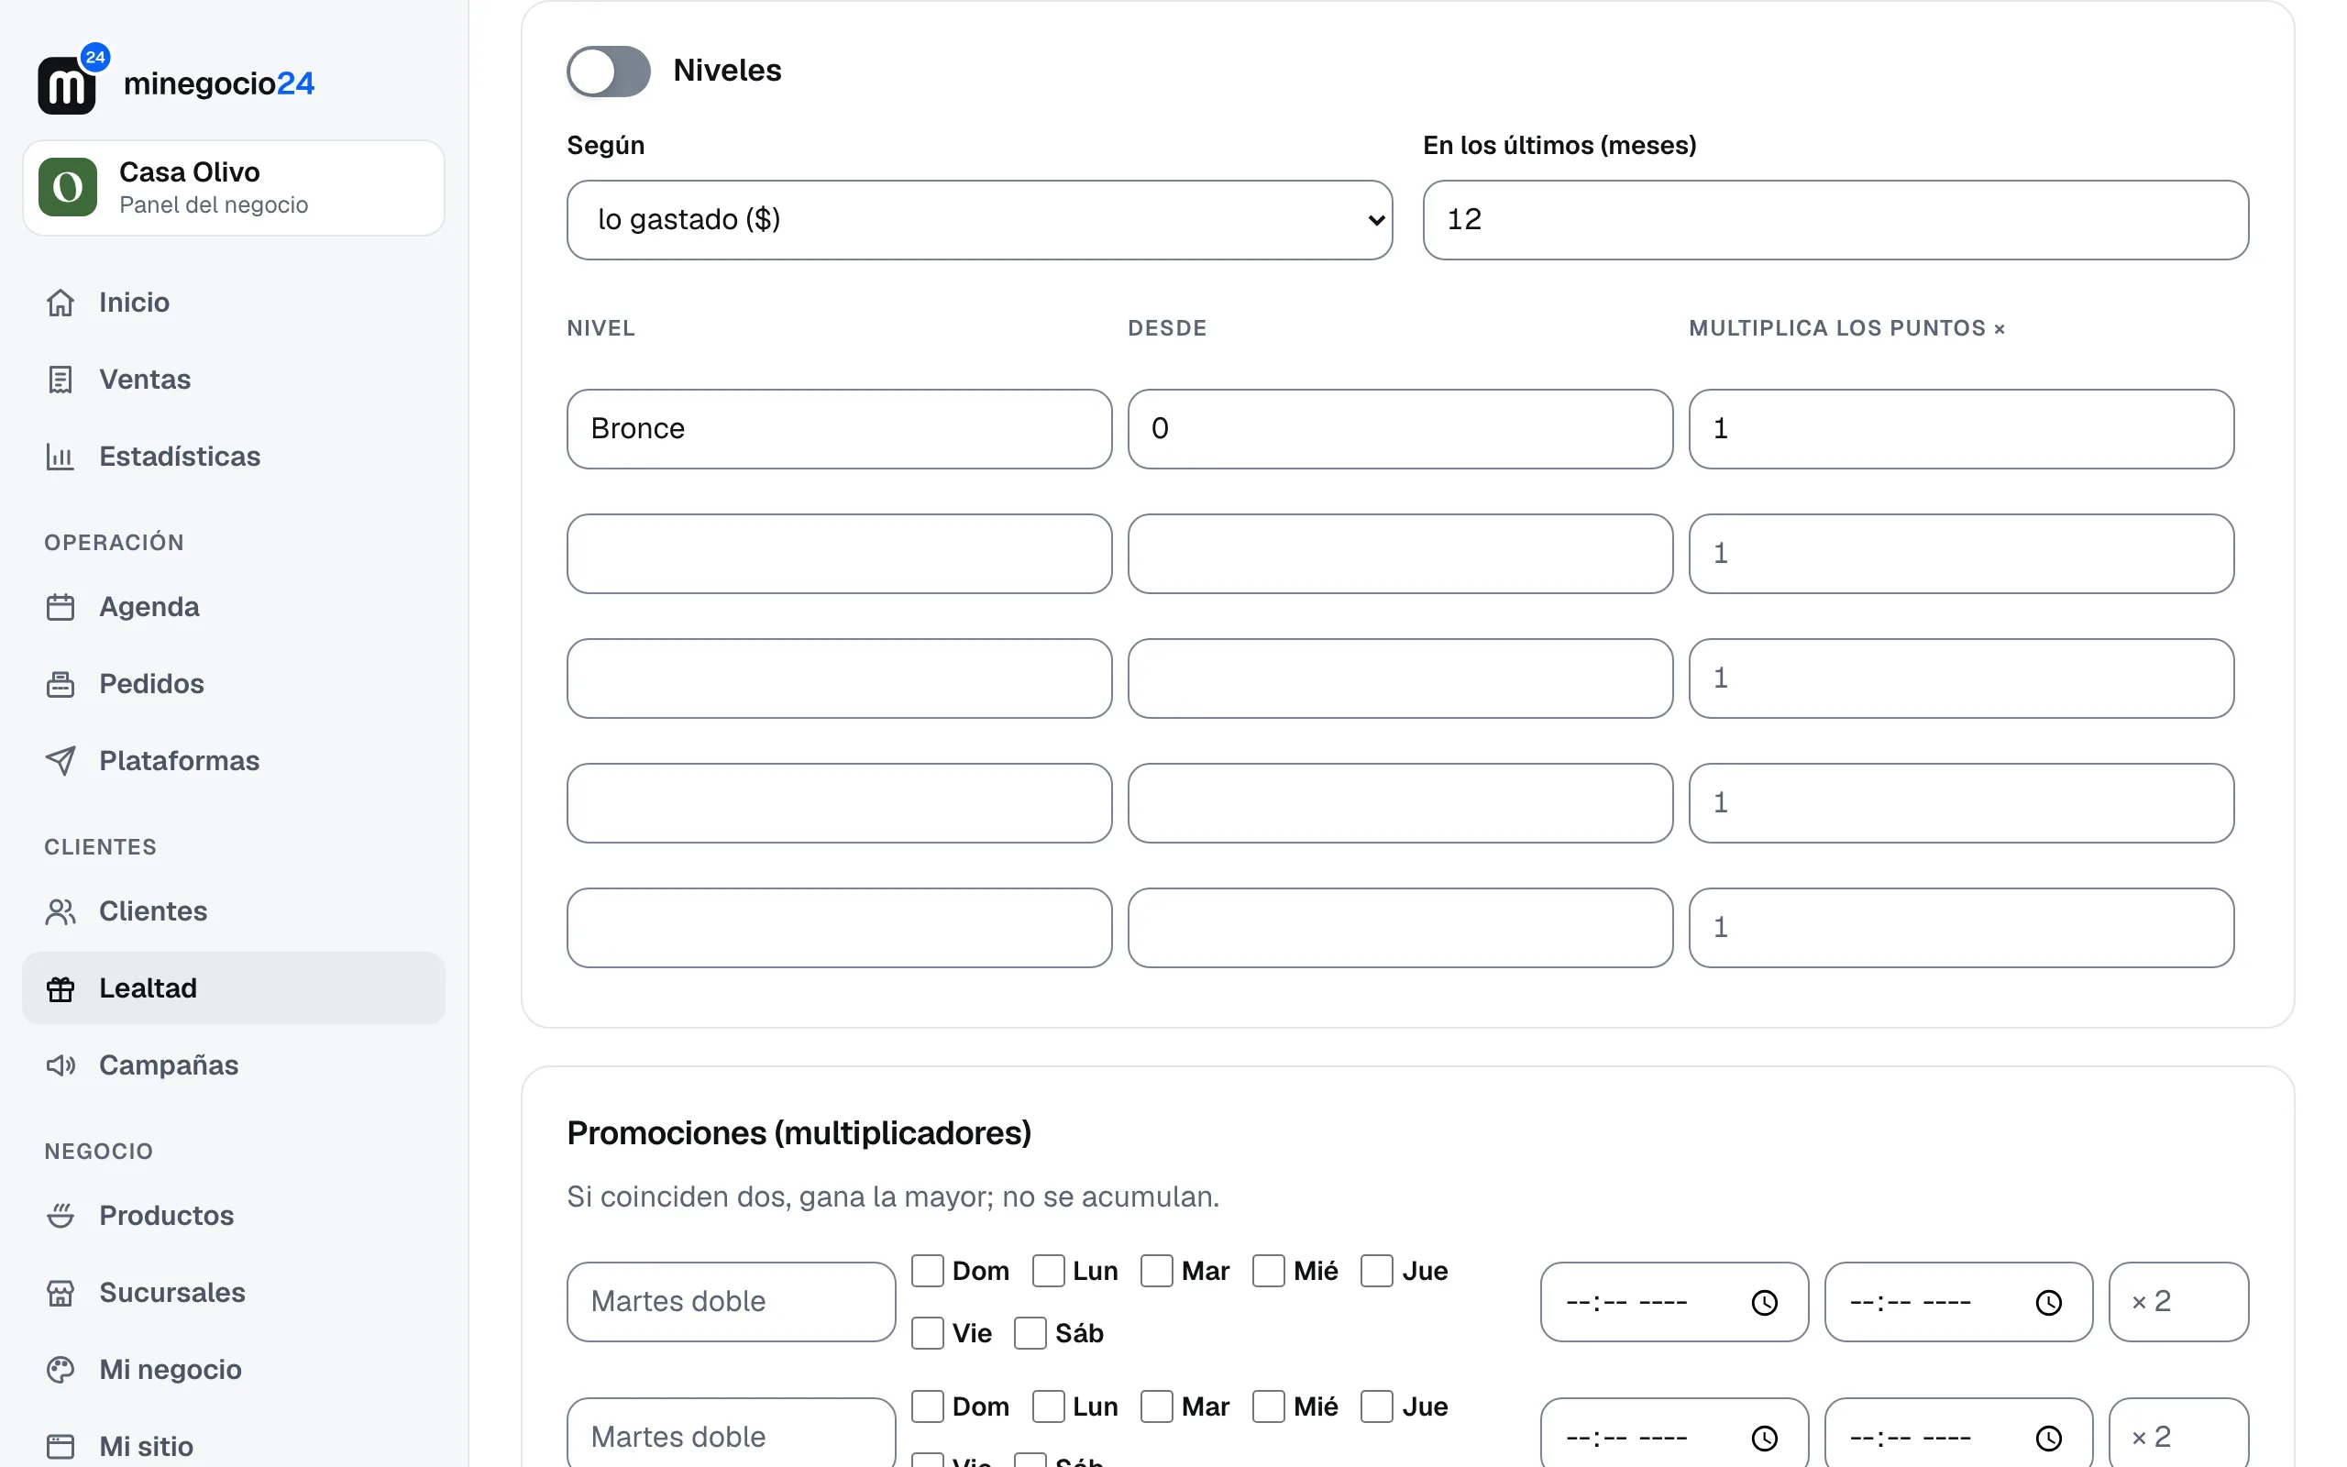Click the Clientes people icon
2347x1467 pixels.
61,912
